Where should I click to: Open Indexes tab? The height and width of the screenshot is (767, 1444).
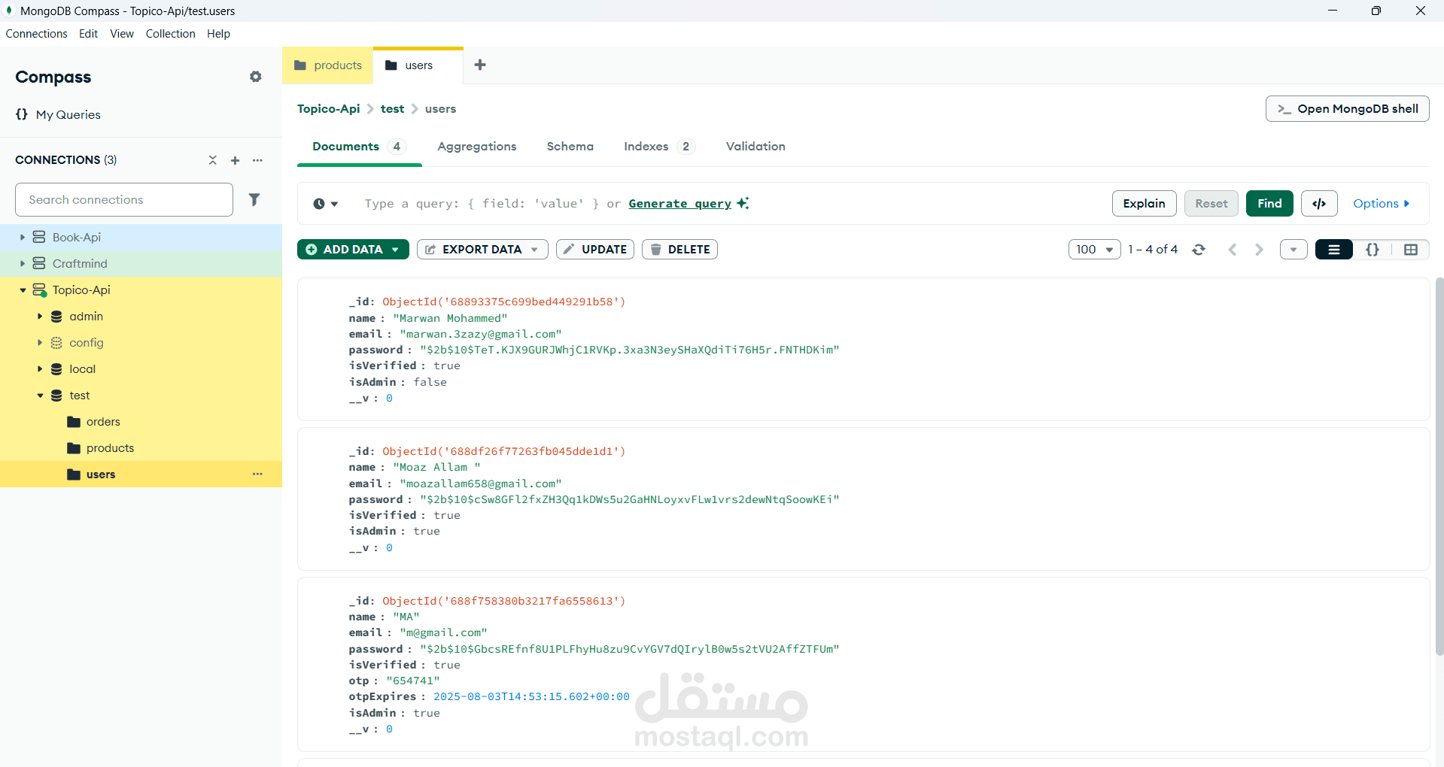(x=658, y=147)
